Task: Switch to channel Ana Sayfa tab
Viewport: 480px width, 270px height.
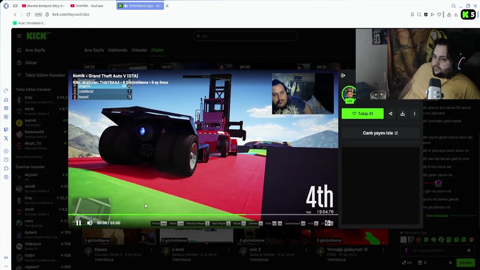Action: pos(94,50)
